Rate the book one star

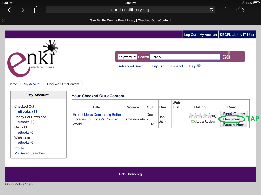click(x=191, y=116)
